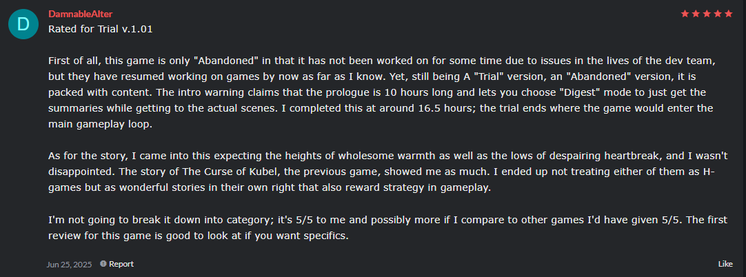
Task: Click the Jun 25, 2025 date stamp
Action: pyautogui.click(x=71, y=264)
